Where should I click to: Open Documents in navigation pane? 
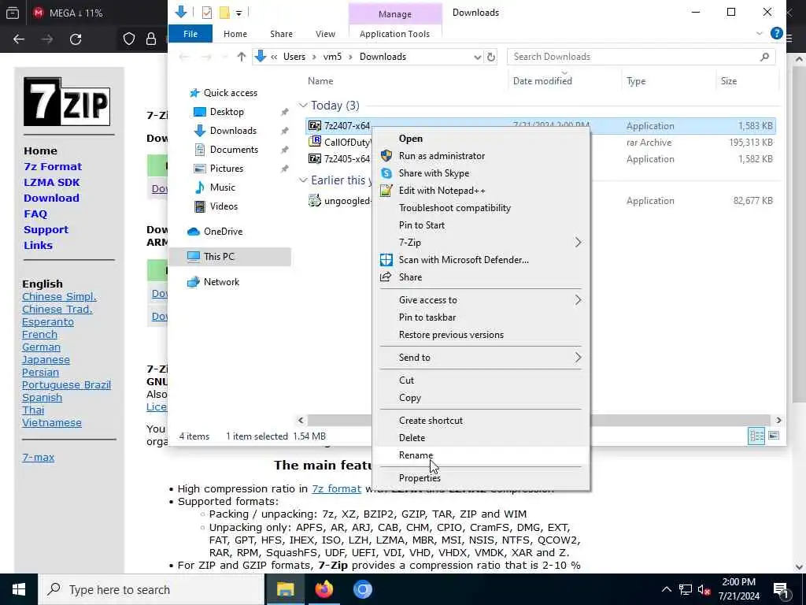(234, 150)
